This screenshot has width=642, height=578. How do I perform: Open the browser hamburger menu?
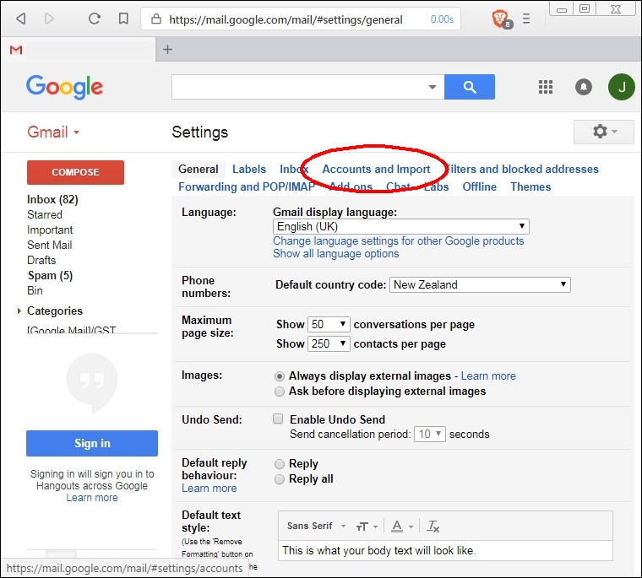point(526,19)
